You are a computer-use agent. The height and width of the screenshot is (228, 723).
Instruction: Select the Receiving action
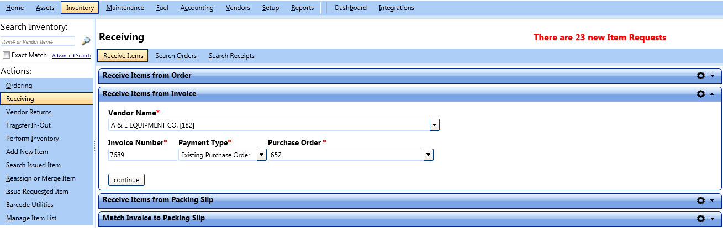click(x=46, y=99)
